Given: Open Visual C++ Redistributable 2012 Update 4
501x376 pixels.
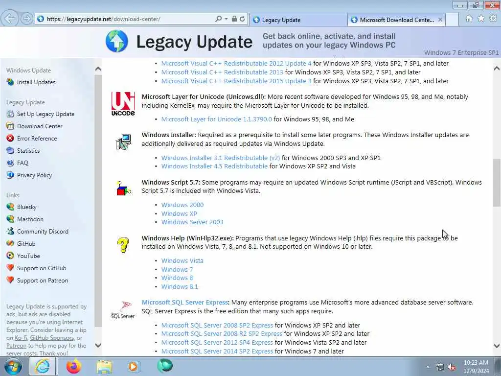Looking at the screenshot, I should coord(236,63).
